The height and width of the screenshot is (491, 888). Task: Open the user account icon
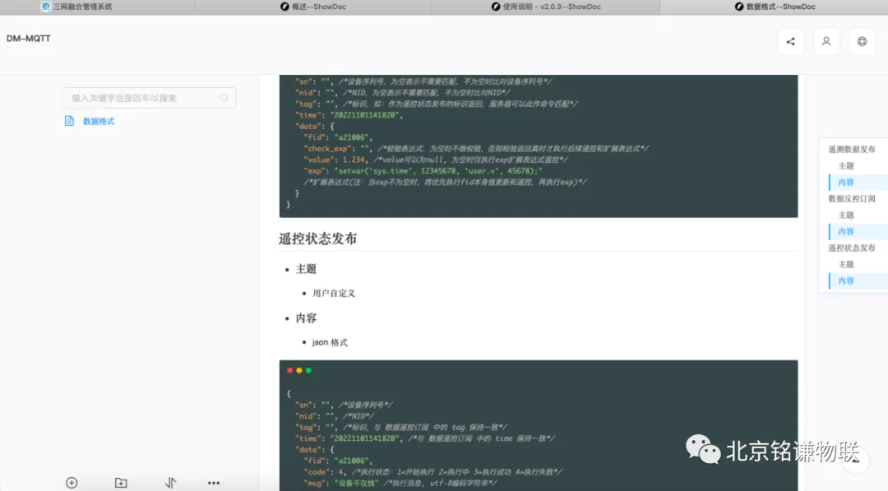tap(826, 42)
